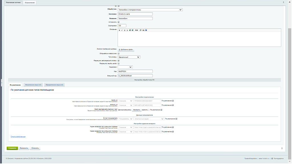Toggle the Активность checkbox
Screen dimensions: 292x164
119,22
